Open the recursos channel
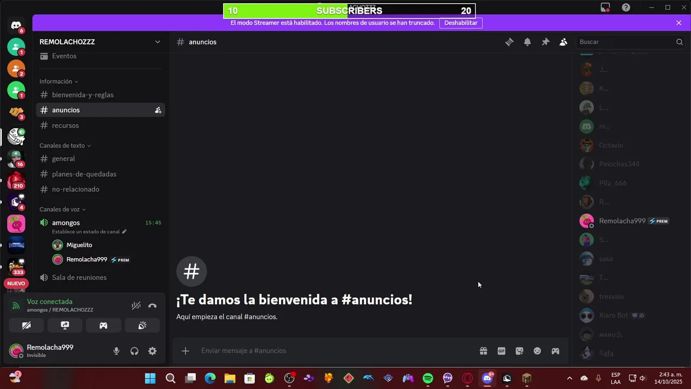This screenshot has width=691, height=389. [100, 125]
